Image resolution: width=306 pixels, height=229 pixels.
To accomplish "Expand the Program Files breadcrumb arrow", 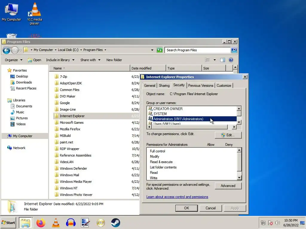I will pyautogui.click(x=105, y=50).
